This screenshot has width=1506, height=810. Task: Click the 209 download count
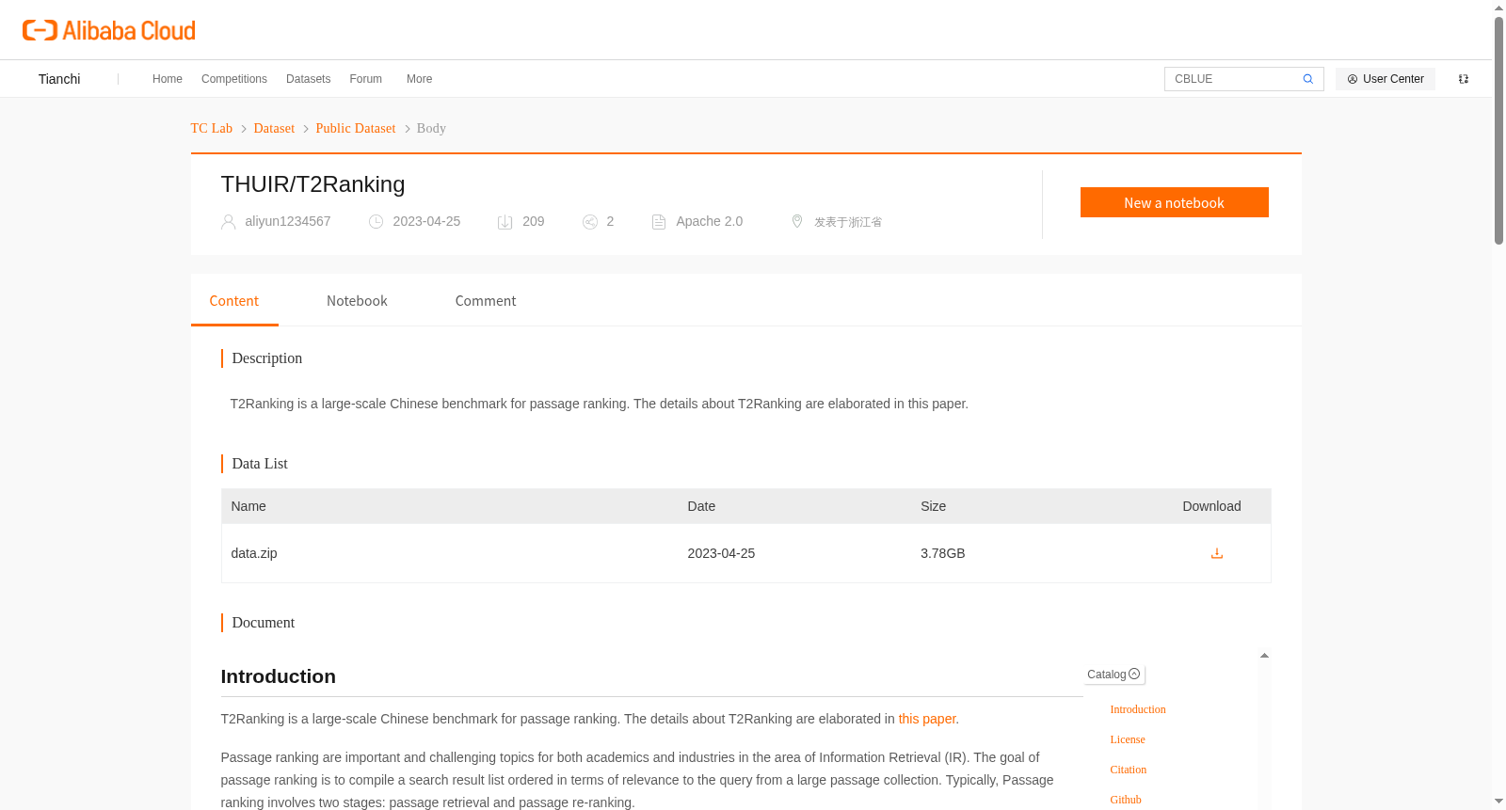point(534,221)
